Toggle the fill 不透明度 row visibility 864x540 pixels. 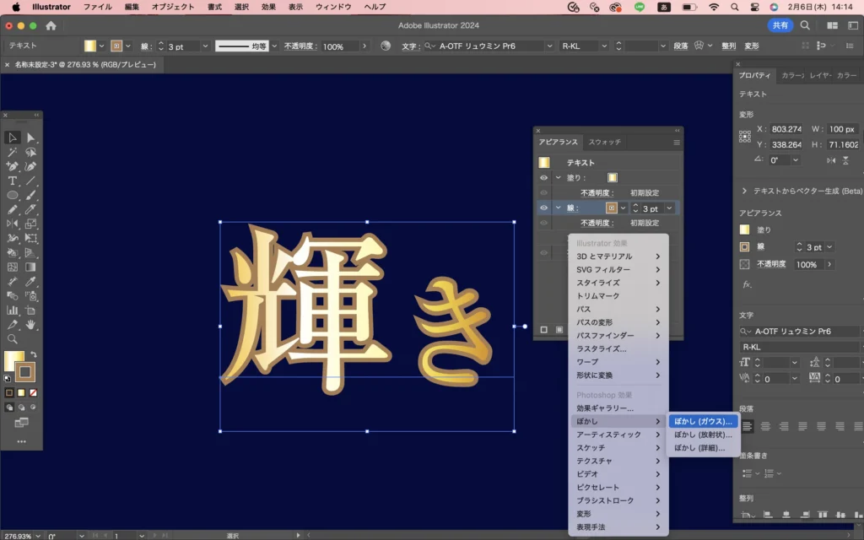pos(543,192)
